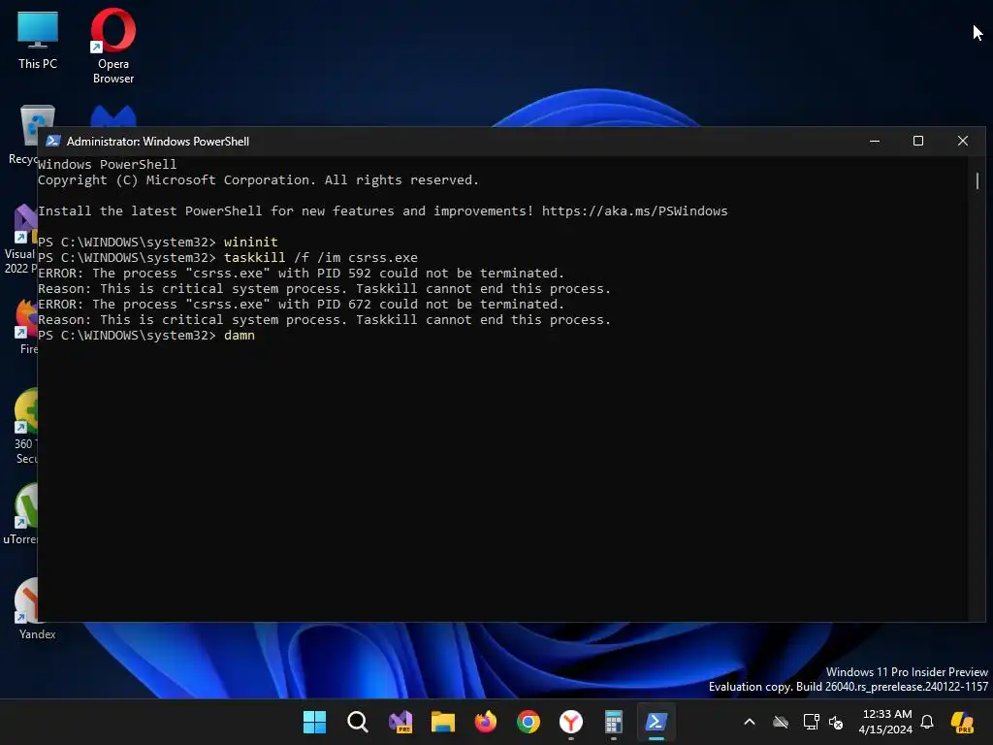Select the Visual Studio 2022 desktop shortcut
The height and width of the screenshot is (745, 993).
tap(20, 240)
